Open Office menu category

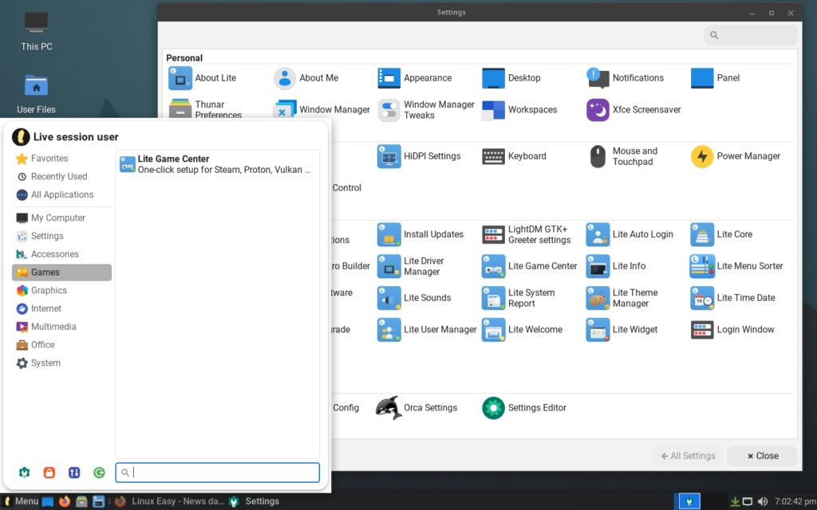tap(61, 345)
